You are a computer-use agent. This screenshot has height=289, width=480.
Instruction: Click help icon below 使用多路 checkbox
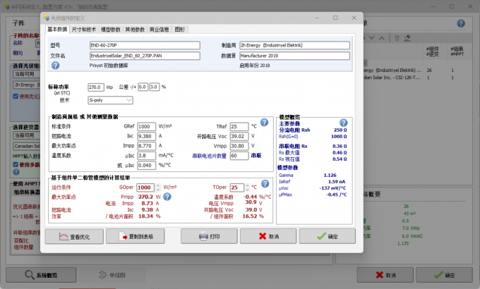pyautogui.click(x=16, y=172)
